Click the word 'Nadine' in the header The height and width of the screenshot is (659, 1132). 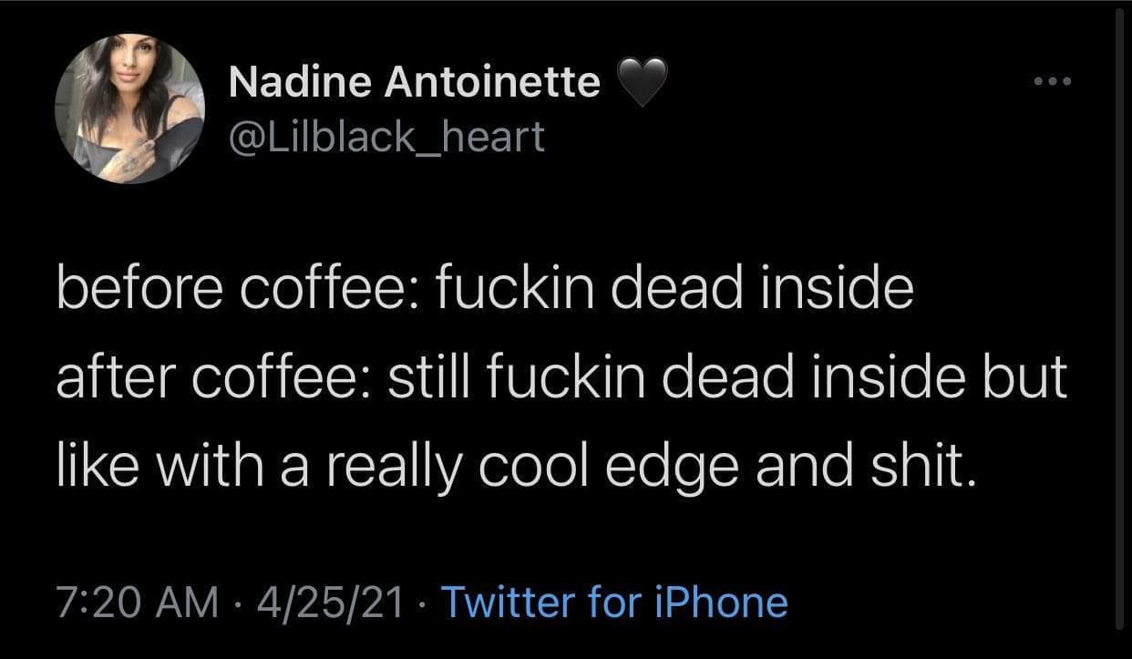click(x=299, y=84)
